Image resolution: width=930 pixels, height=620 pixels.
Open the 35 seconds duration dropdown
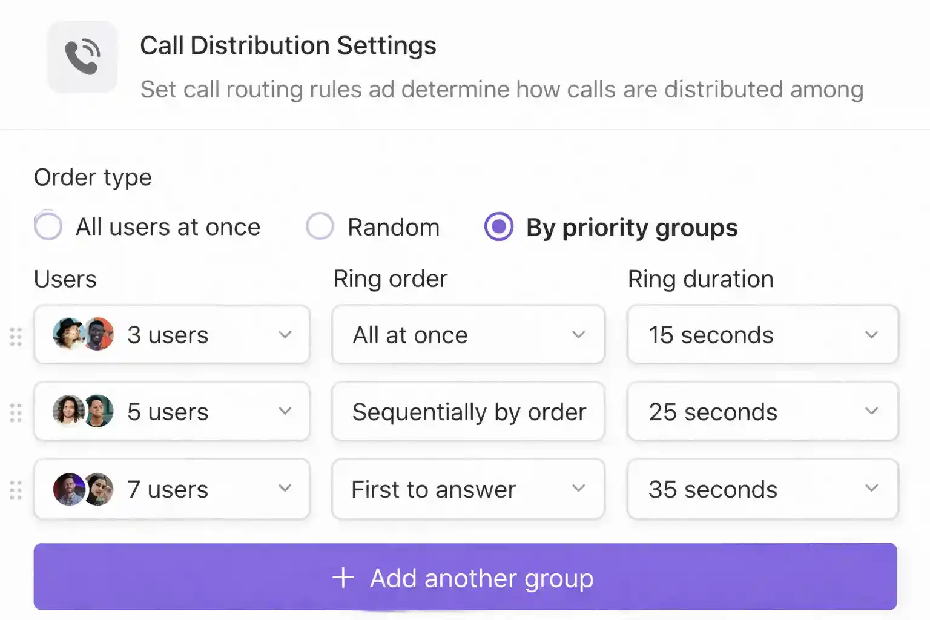click(x=763, y=489)
